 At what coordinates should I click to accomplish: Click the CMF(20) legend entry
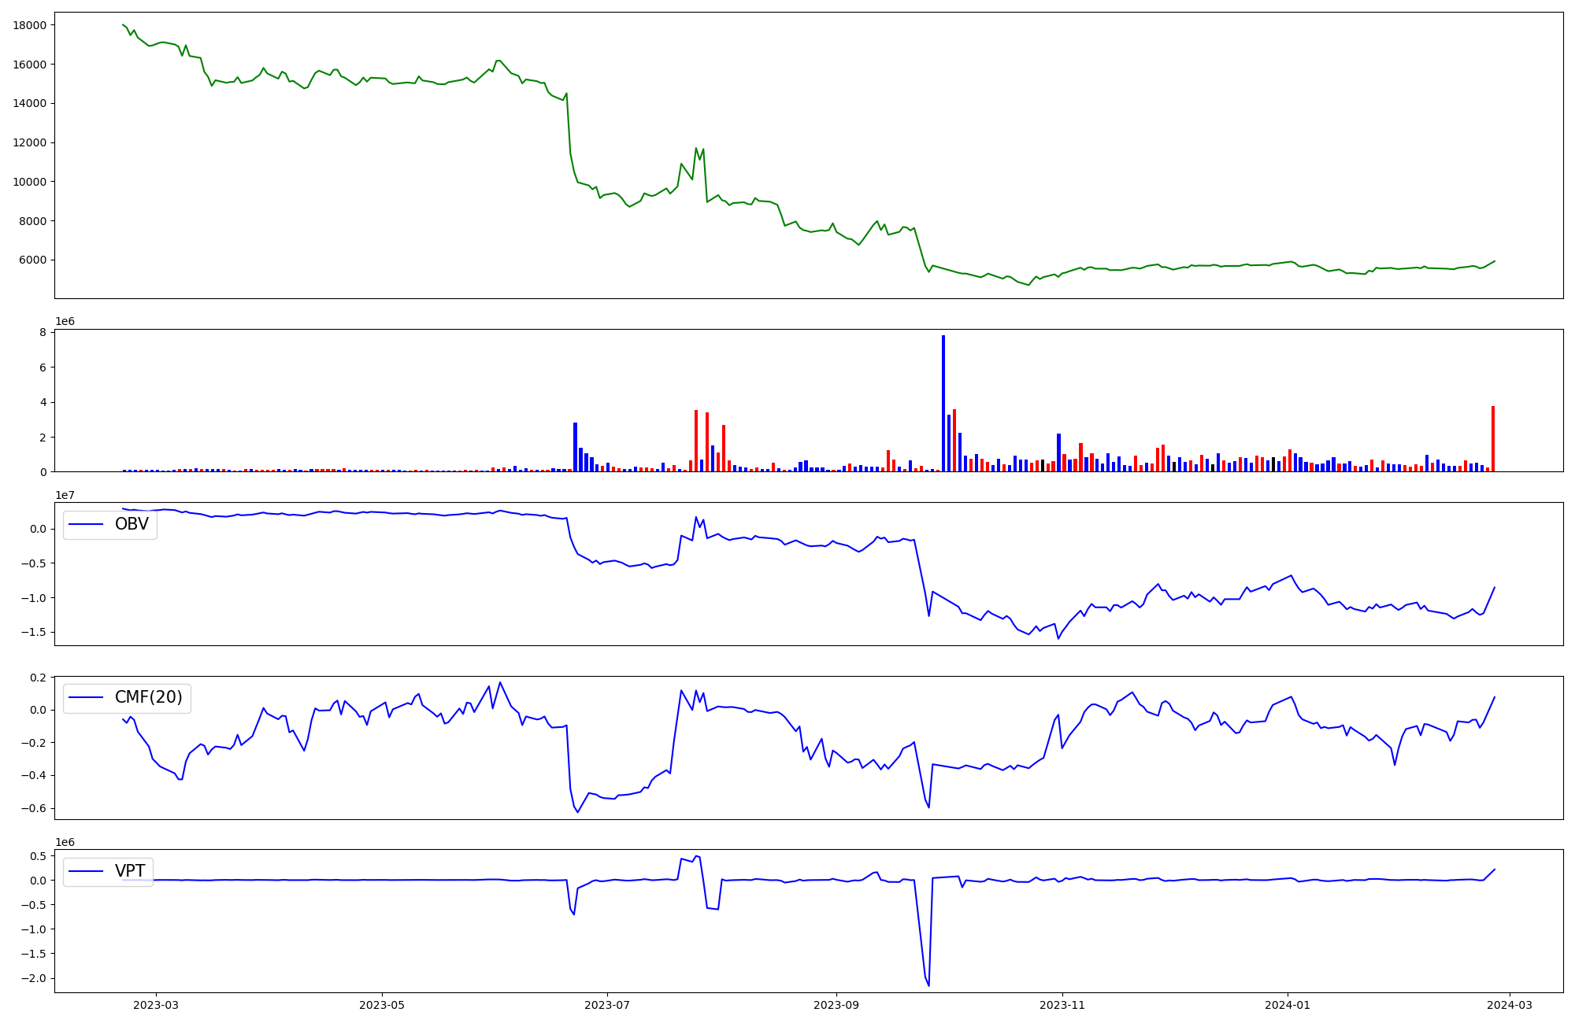tap(148, 697)
